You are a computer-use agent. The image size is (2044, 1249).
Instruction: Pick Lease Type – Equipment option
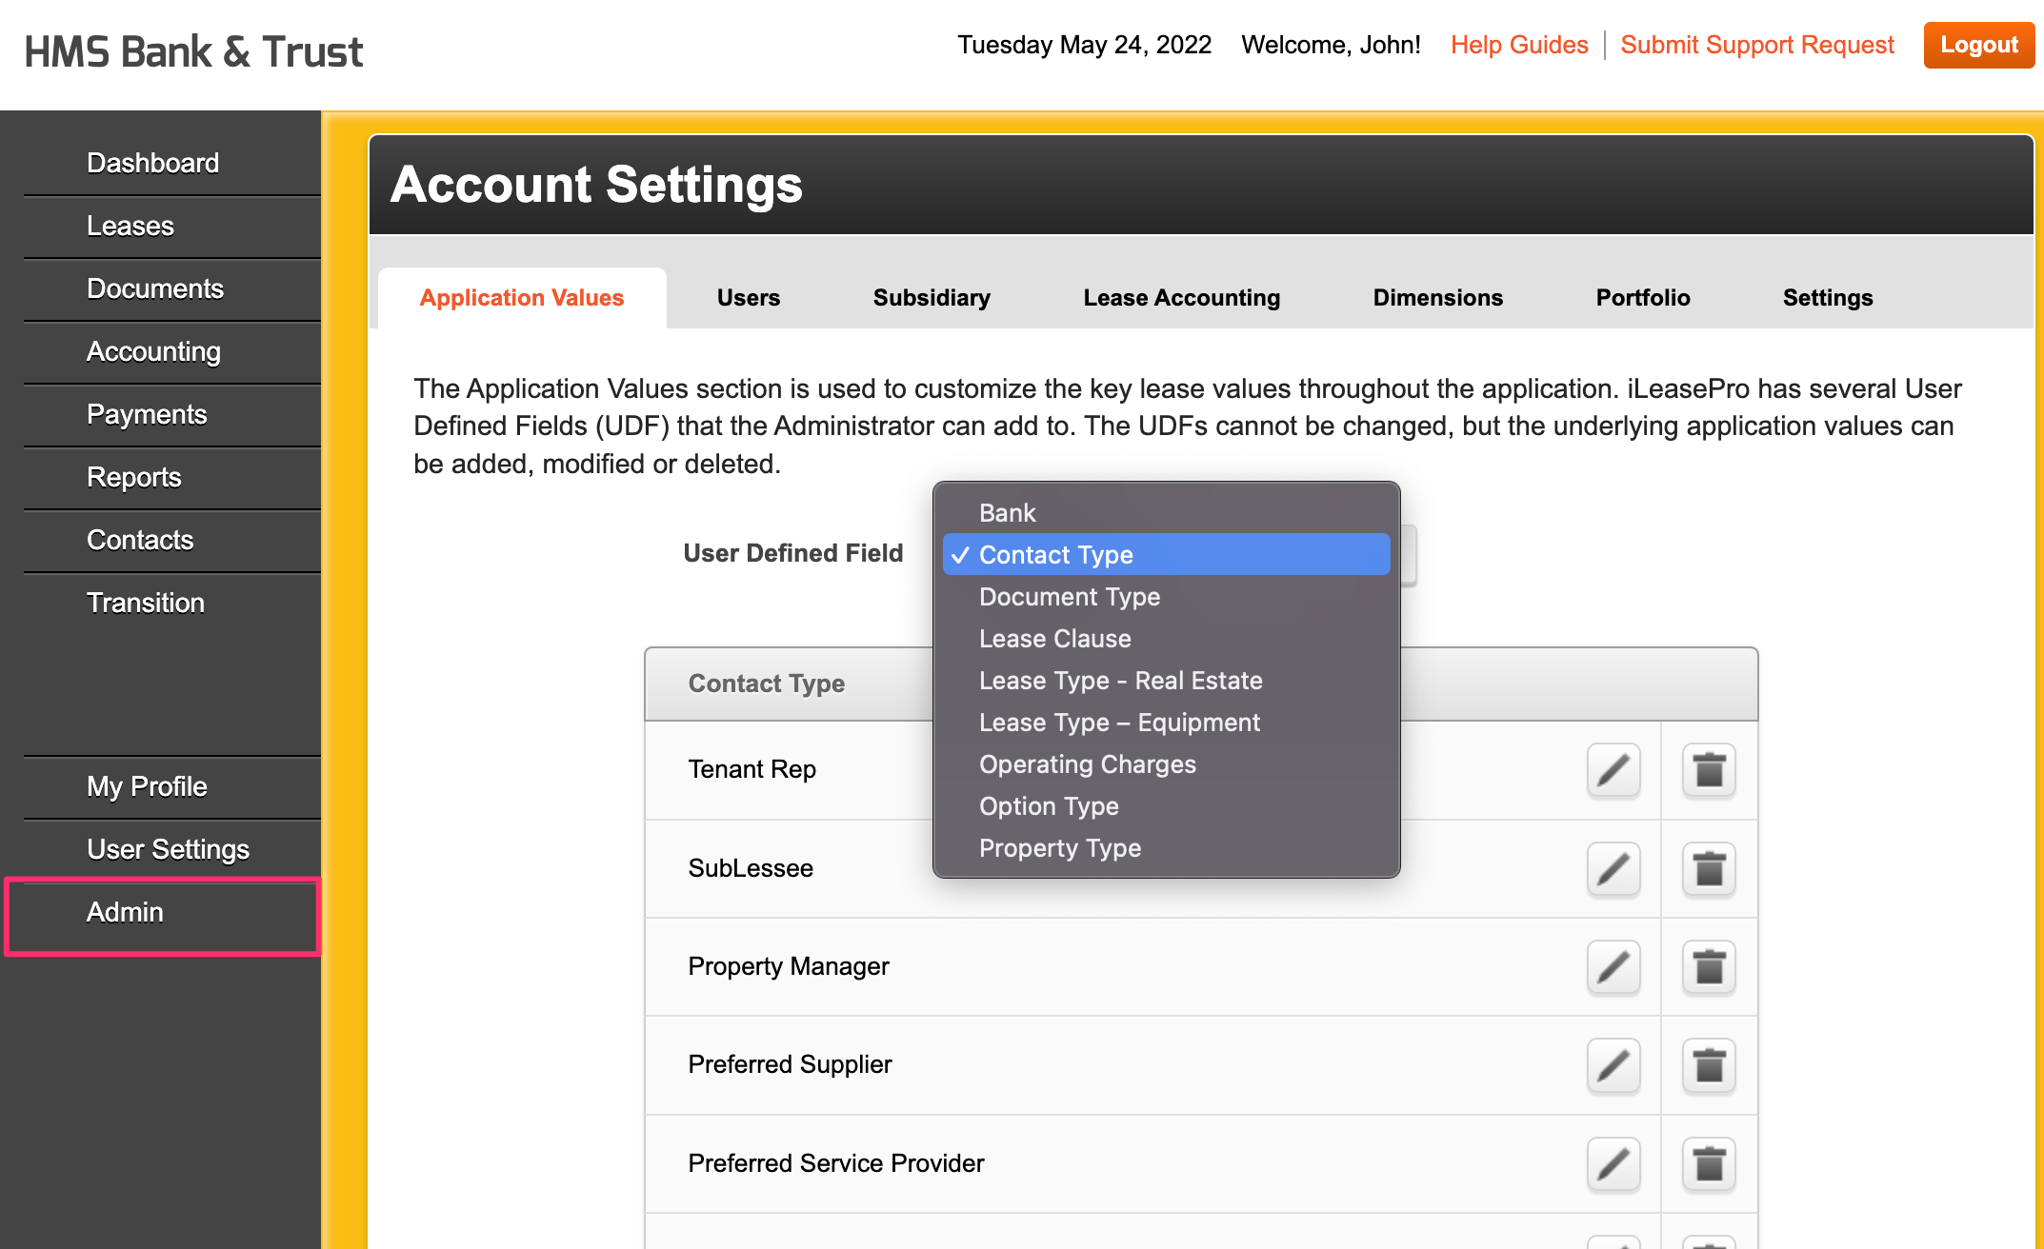1118,723
